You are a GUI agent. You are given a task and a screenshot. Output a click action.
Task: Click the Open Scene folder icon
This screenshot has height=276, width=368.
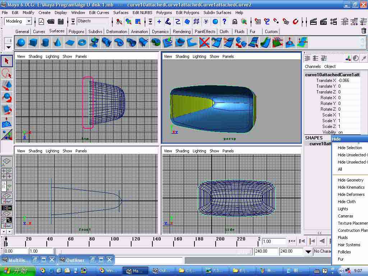[51, 22]
